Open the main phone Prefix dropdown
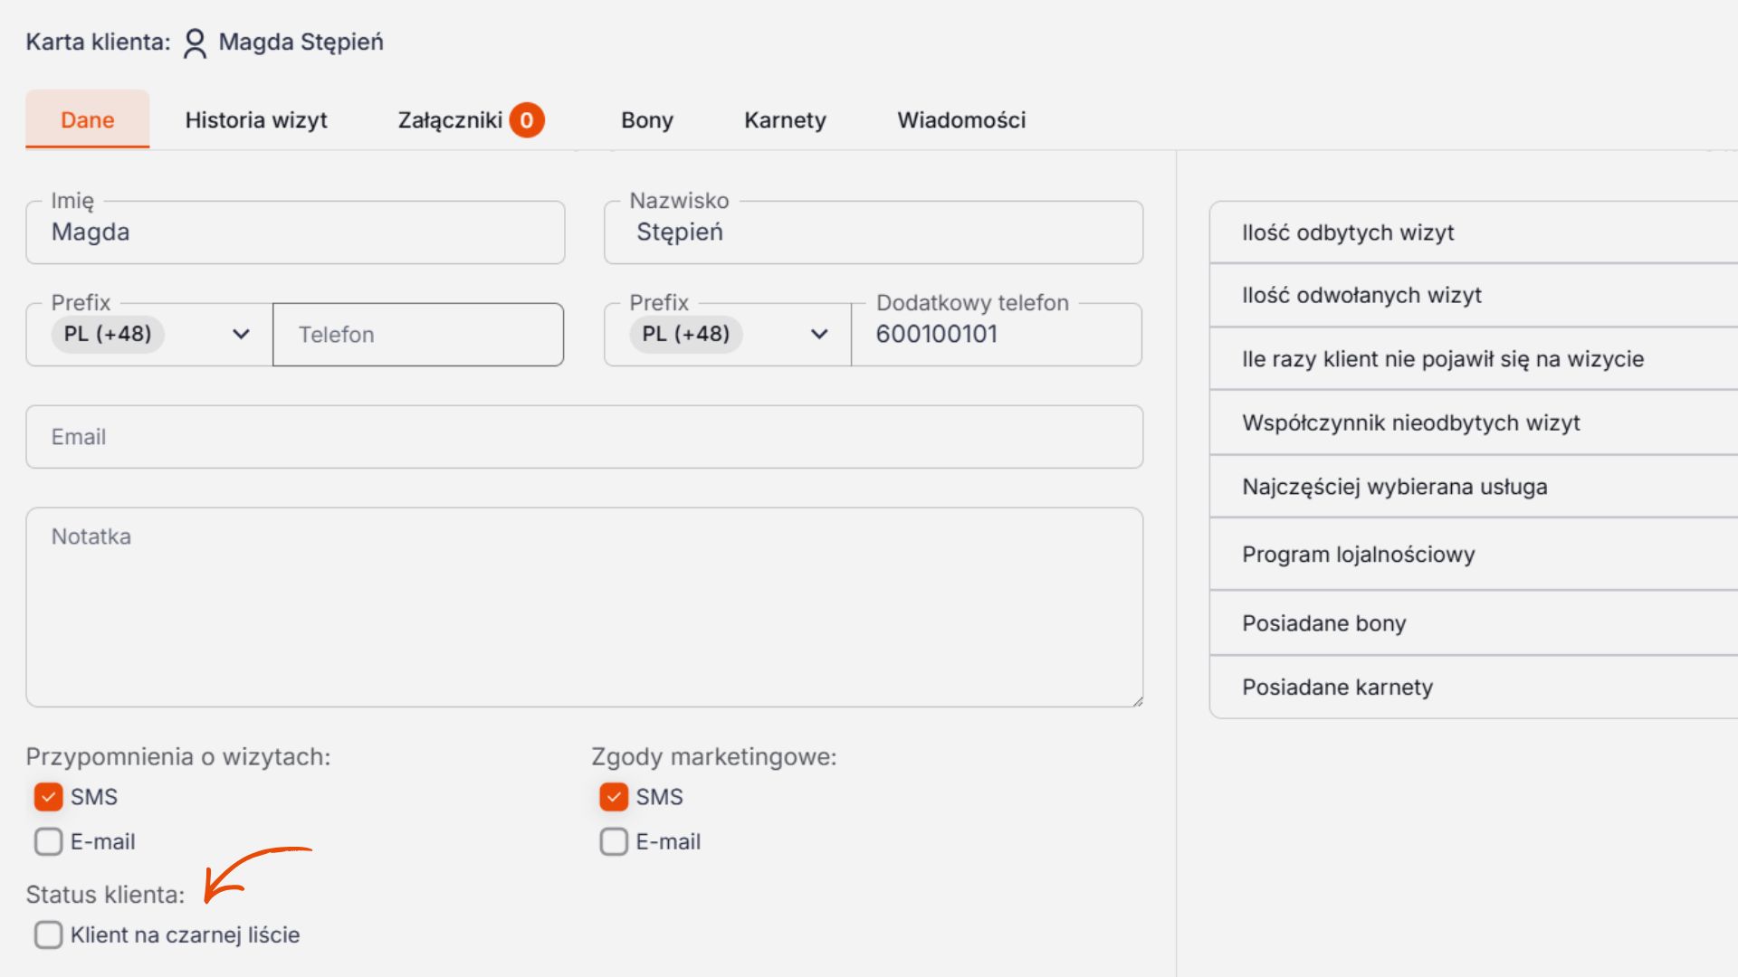The height and width of the screenshot is (977, 1738). (240, 334)
